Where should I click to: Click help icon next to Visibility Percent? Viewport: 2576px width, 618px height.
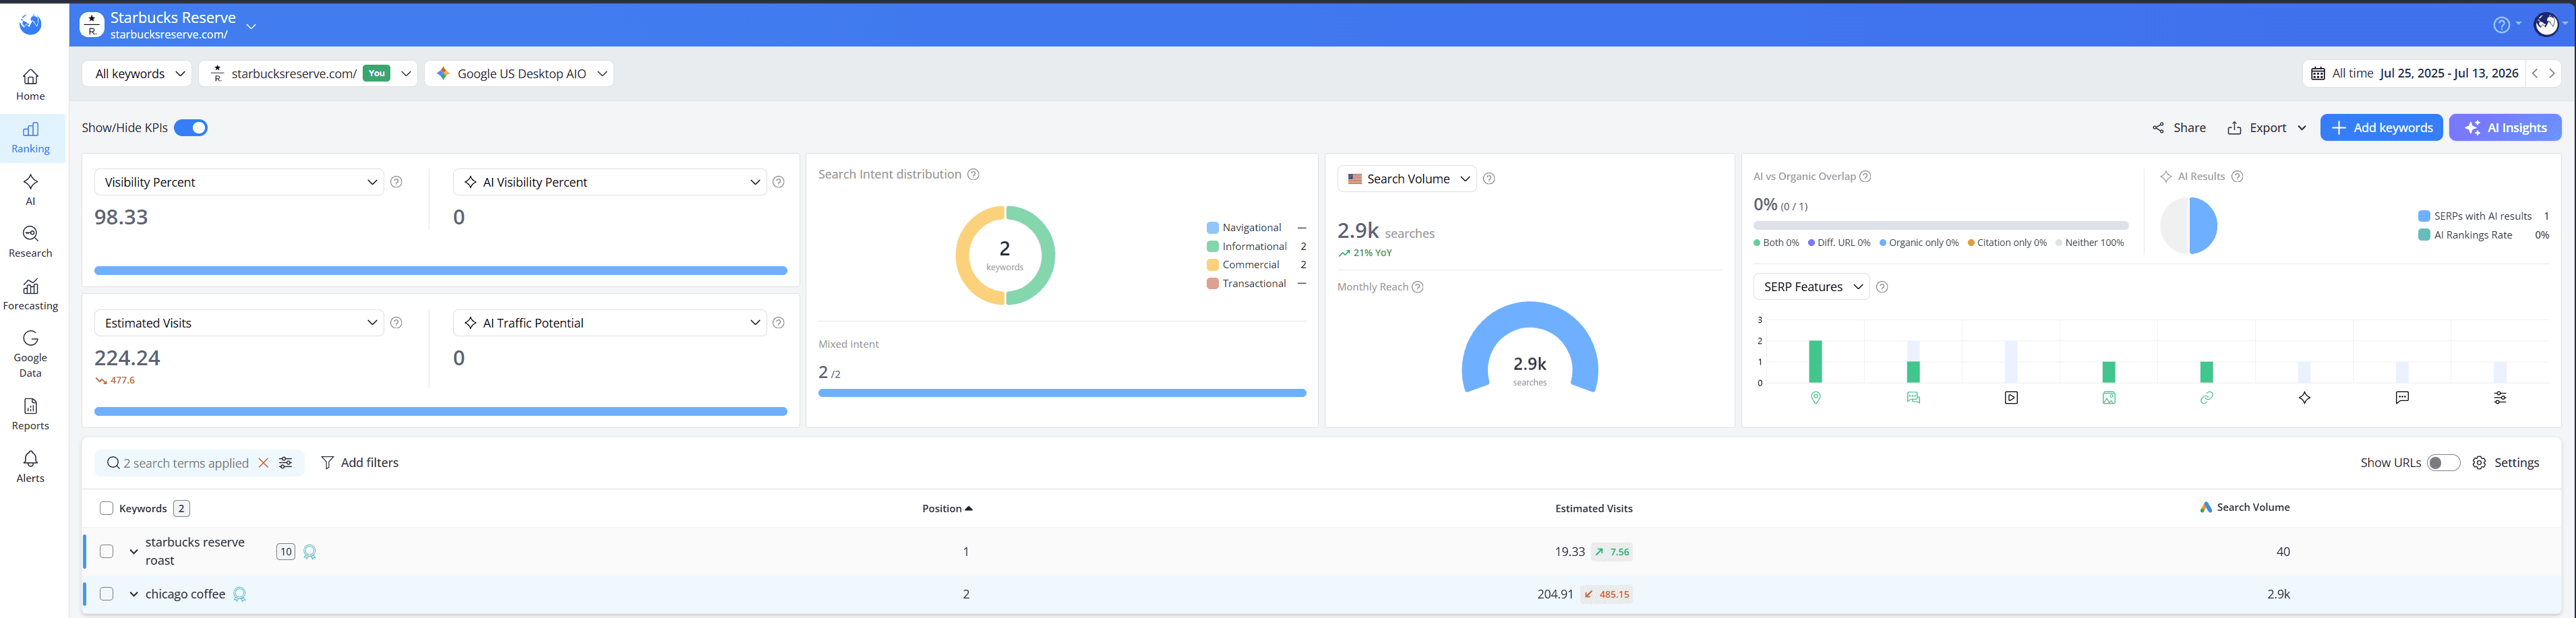[396, 182]
